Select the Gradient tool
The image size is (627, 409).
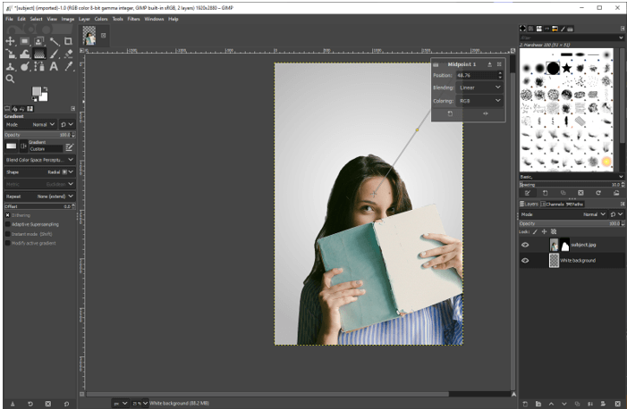39,54
